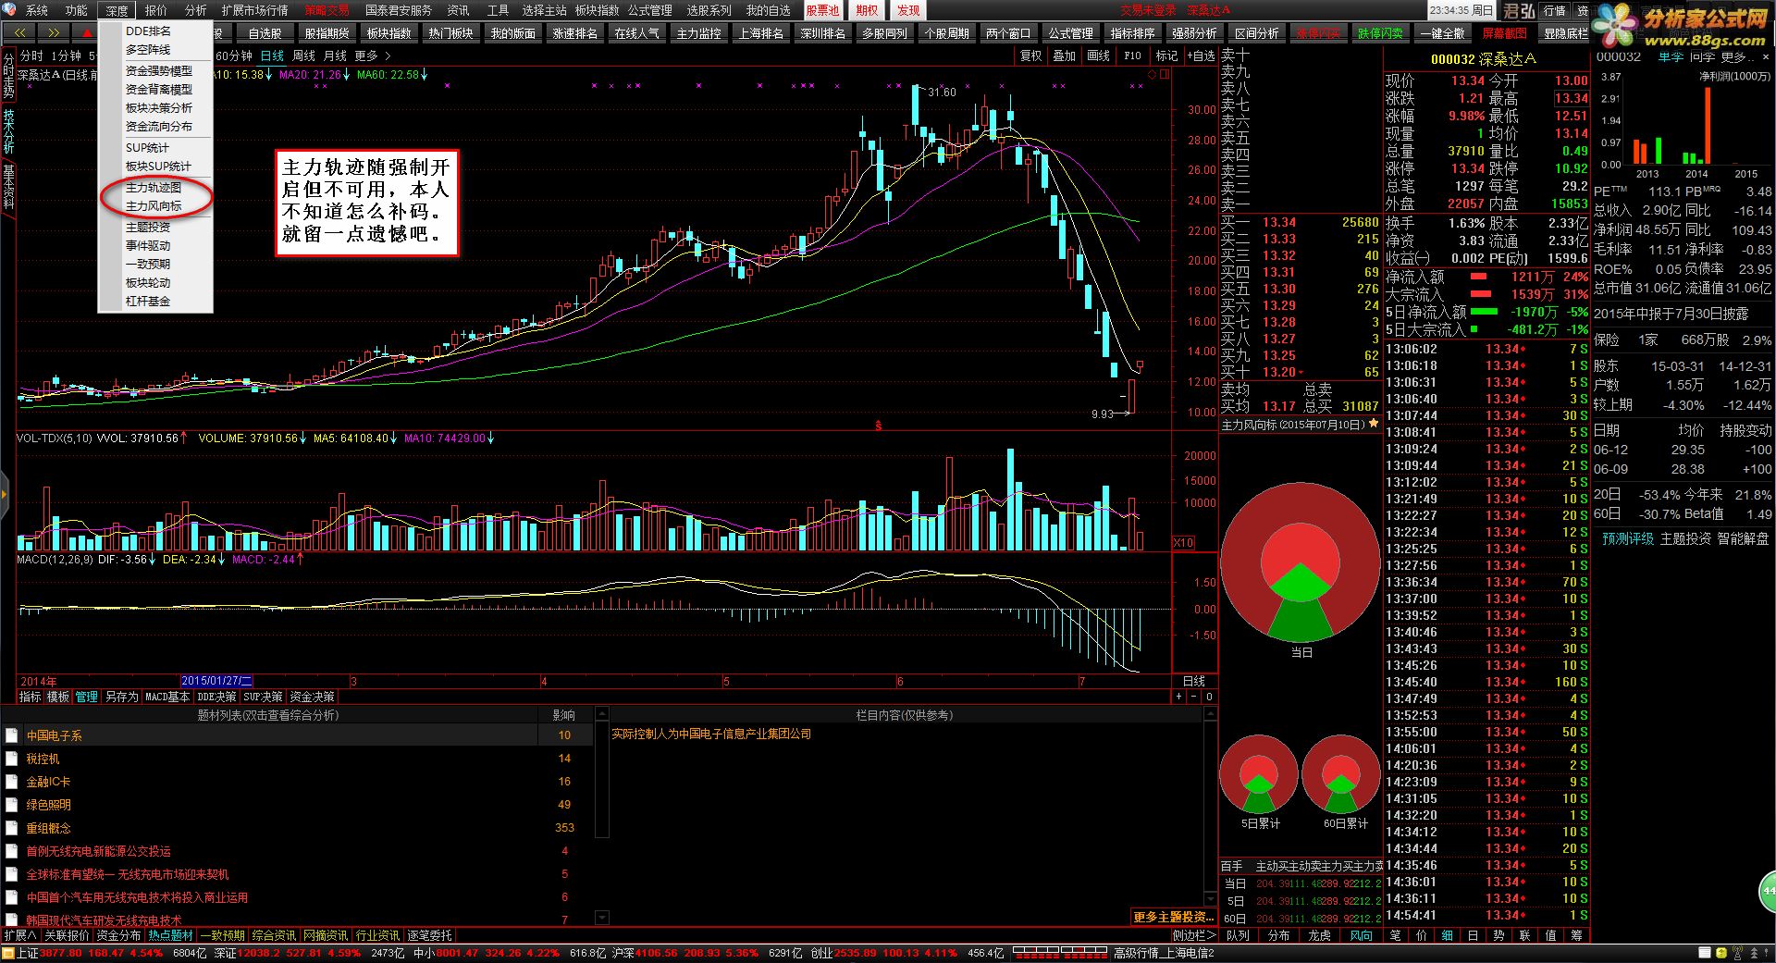Select 主力轨迹图 in the dropdown menu
The width and height of the screenshot is (1776, 963).
(154, 187)
